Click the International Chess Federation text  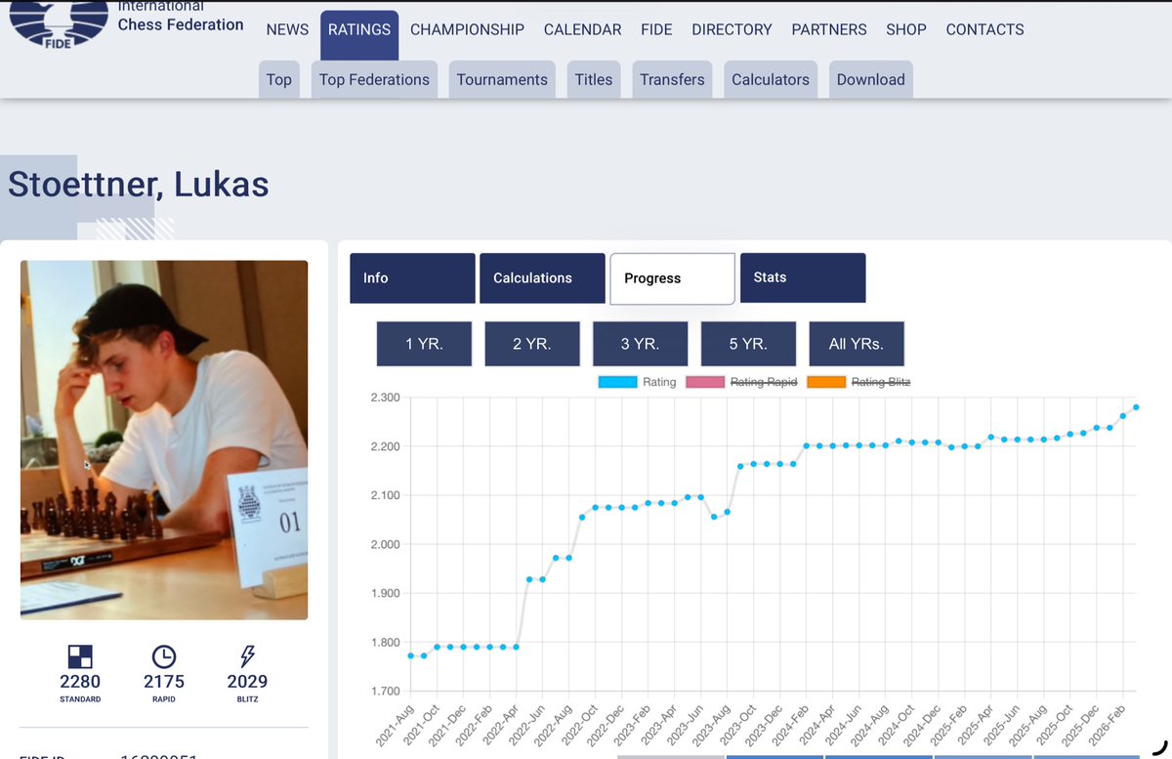tap(181, 16)
